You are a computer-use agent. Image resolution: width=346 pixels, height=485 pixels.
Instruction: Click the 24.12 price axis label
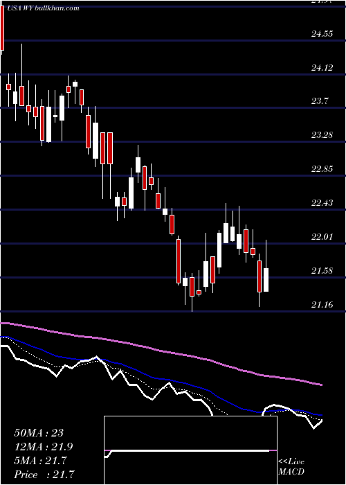tap(322, 67)
